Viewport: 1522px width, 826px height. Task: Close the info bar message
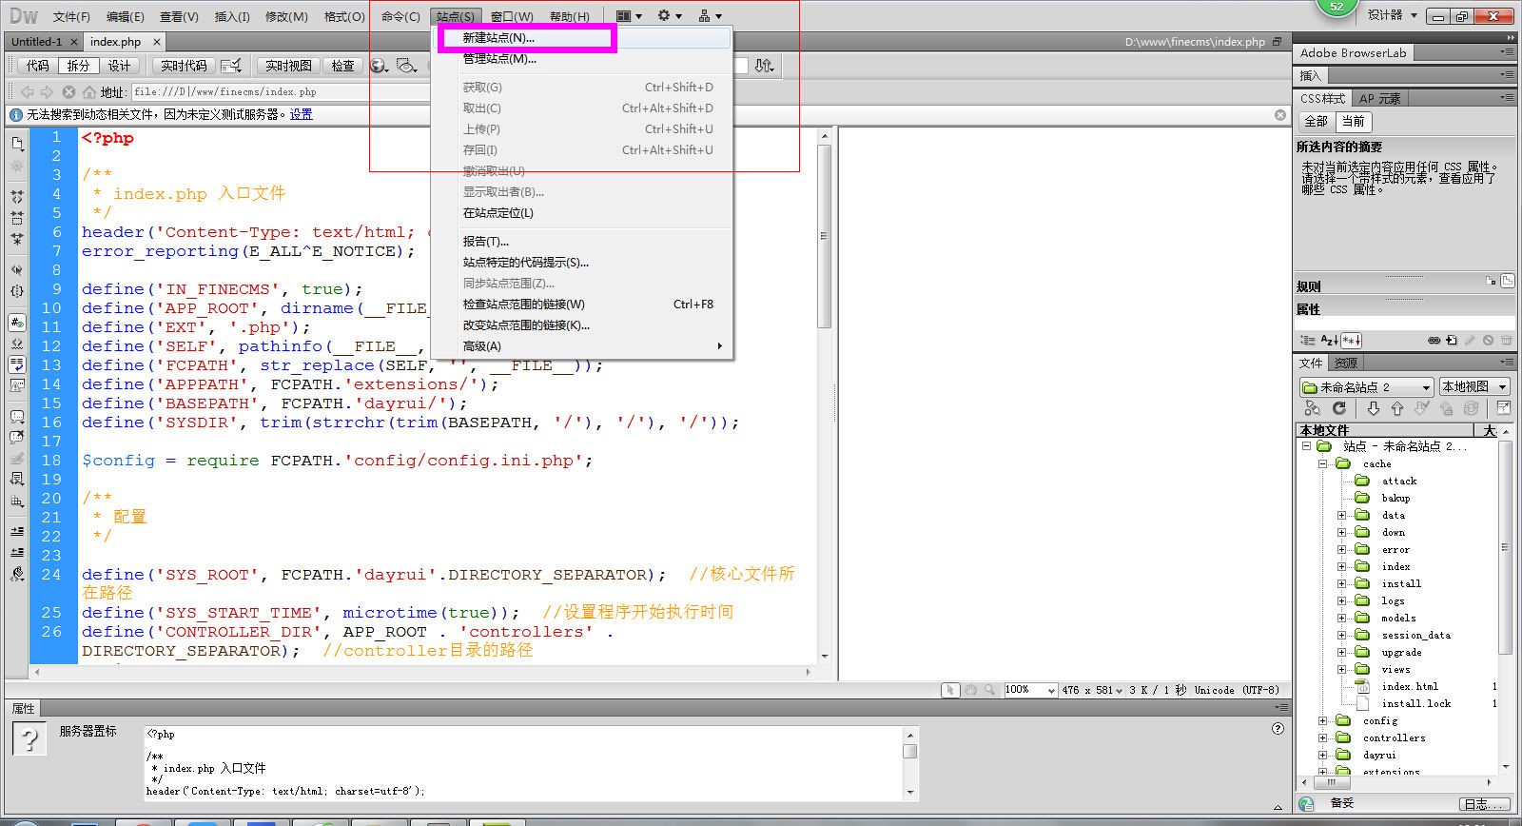1280,114
